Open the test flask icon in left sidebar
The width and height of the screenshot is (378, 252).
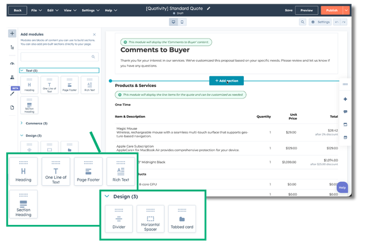[13, 77]
